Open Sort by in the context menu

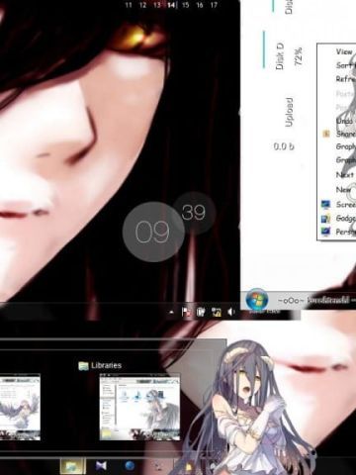[x=345, y=65]
